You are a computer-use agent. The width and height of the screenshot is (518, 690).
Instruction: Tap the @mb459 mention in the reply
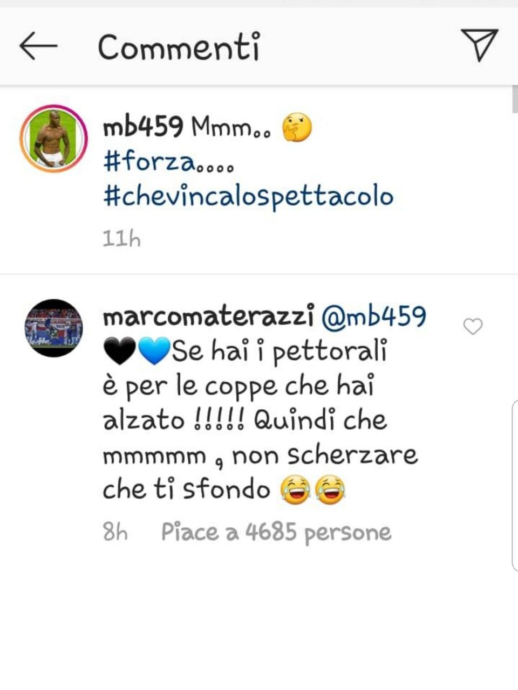tap(373, 316)
